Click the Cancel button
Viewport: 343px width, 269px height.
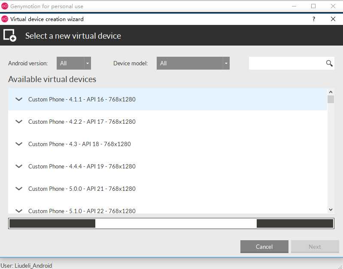coord(264,247)
